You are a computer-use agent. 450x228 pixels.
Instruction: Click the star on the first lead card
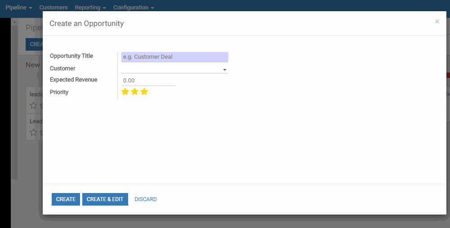pyautogui.click(x=33, y=105)
